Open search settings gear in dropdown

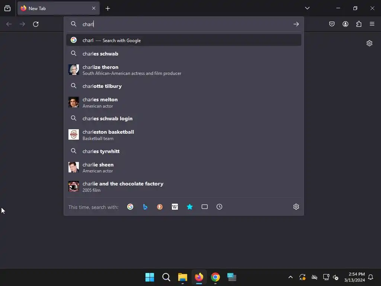[296, 207]
